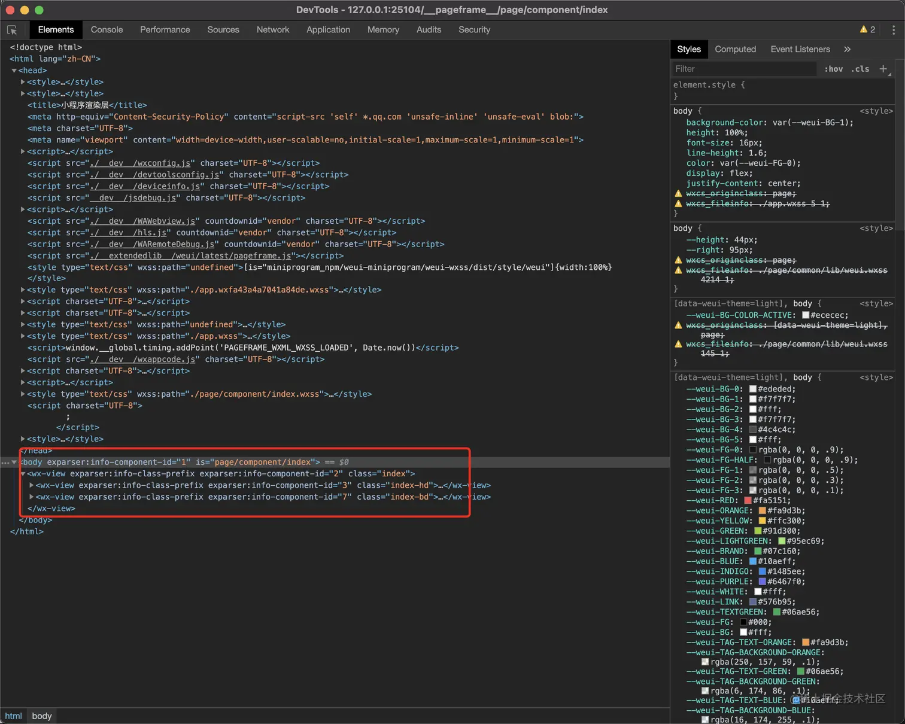Screen dimensions: 905x724
Task: Select the Content-Security-Policy meta row
Action: click(x=305, y=117)
